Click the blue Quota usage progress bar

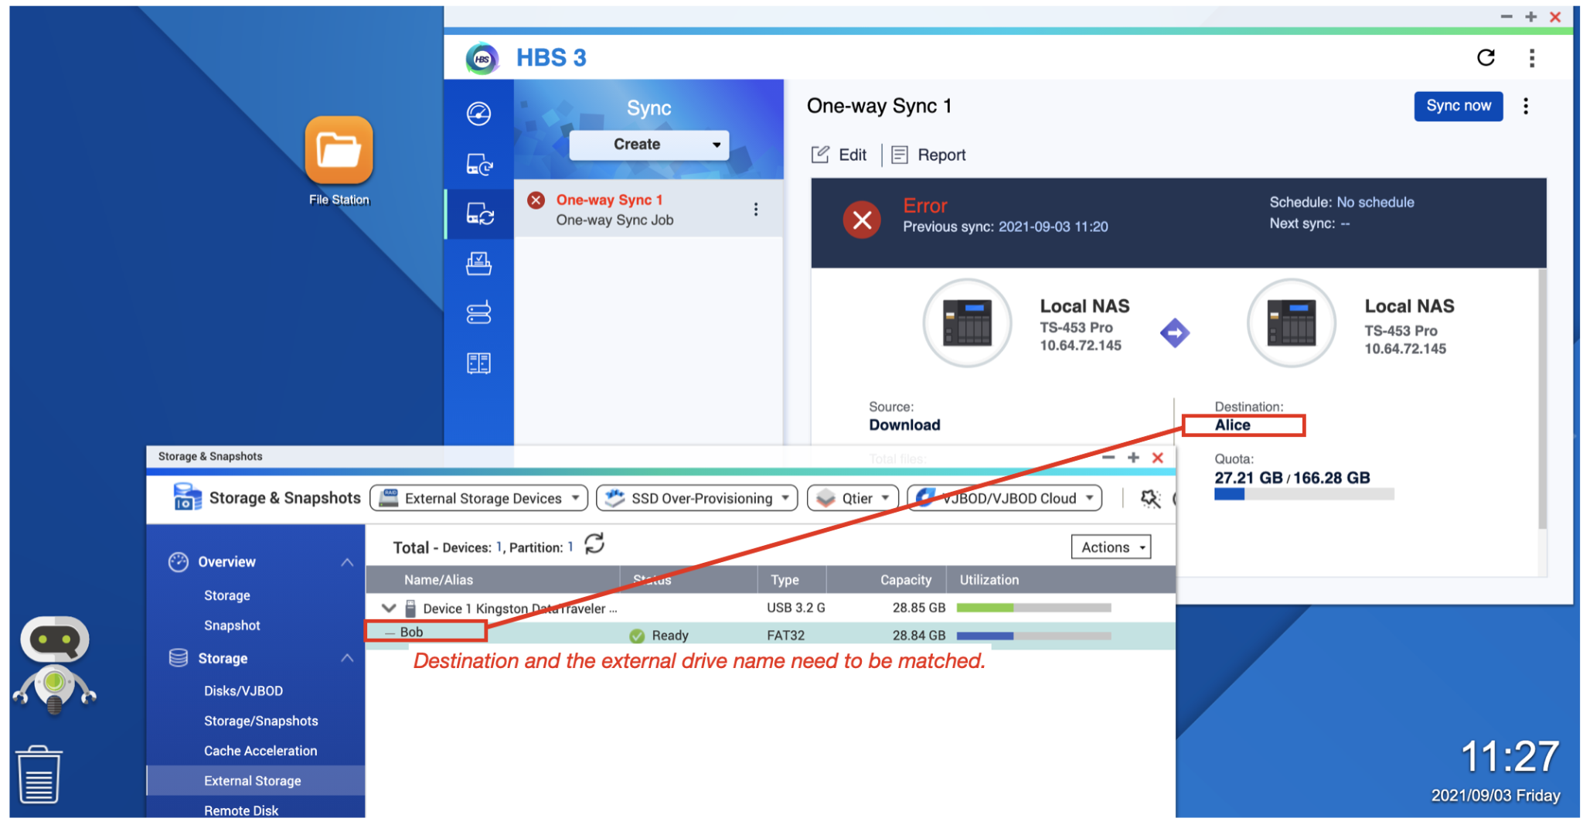pos(1230,493)
